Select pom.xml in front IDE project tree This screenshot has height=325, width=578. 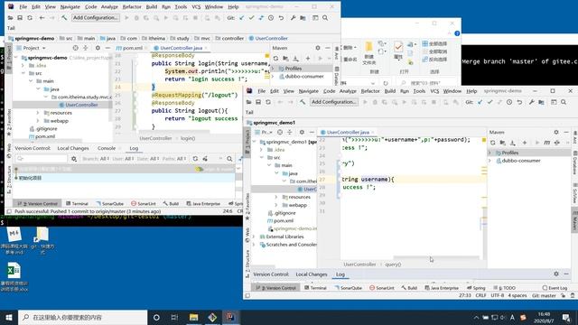pos(283,220)
